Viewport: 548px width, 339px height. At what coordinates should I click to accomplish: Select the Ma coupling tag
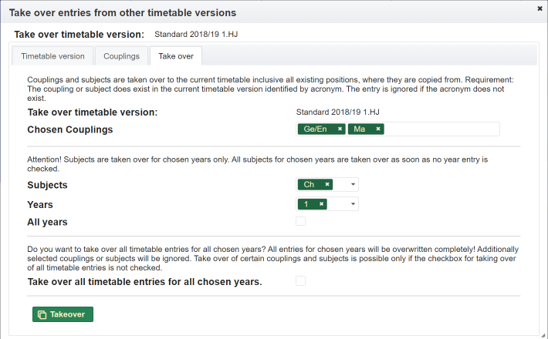point(360,129)
